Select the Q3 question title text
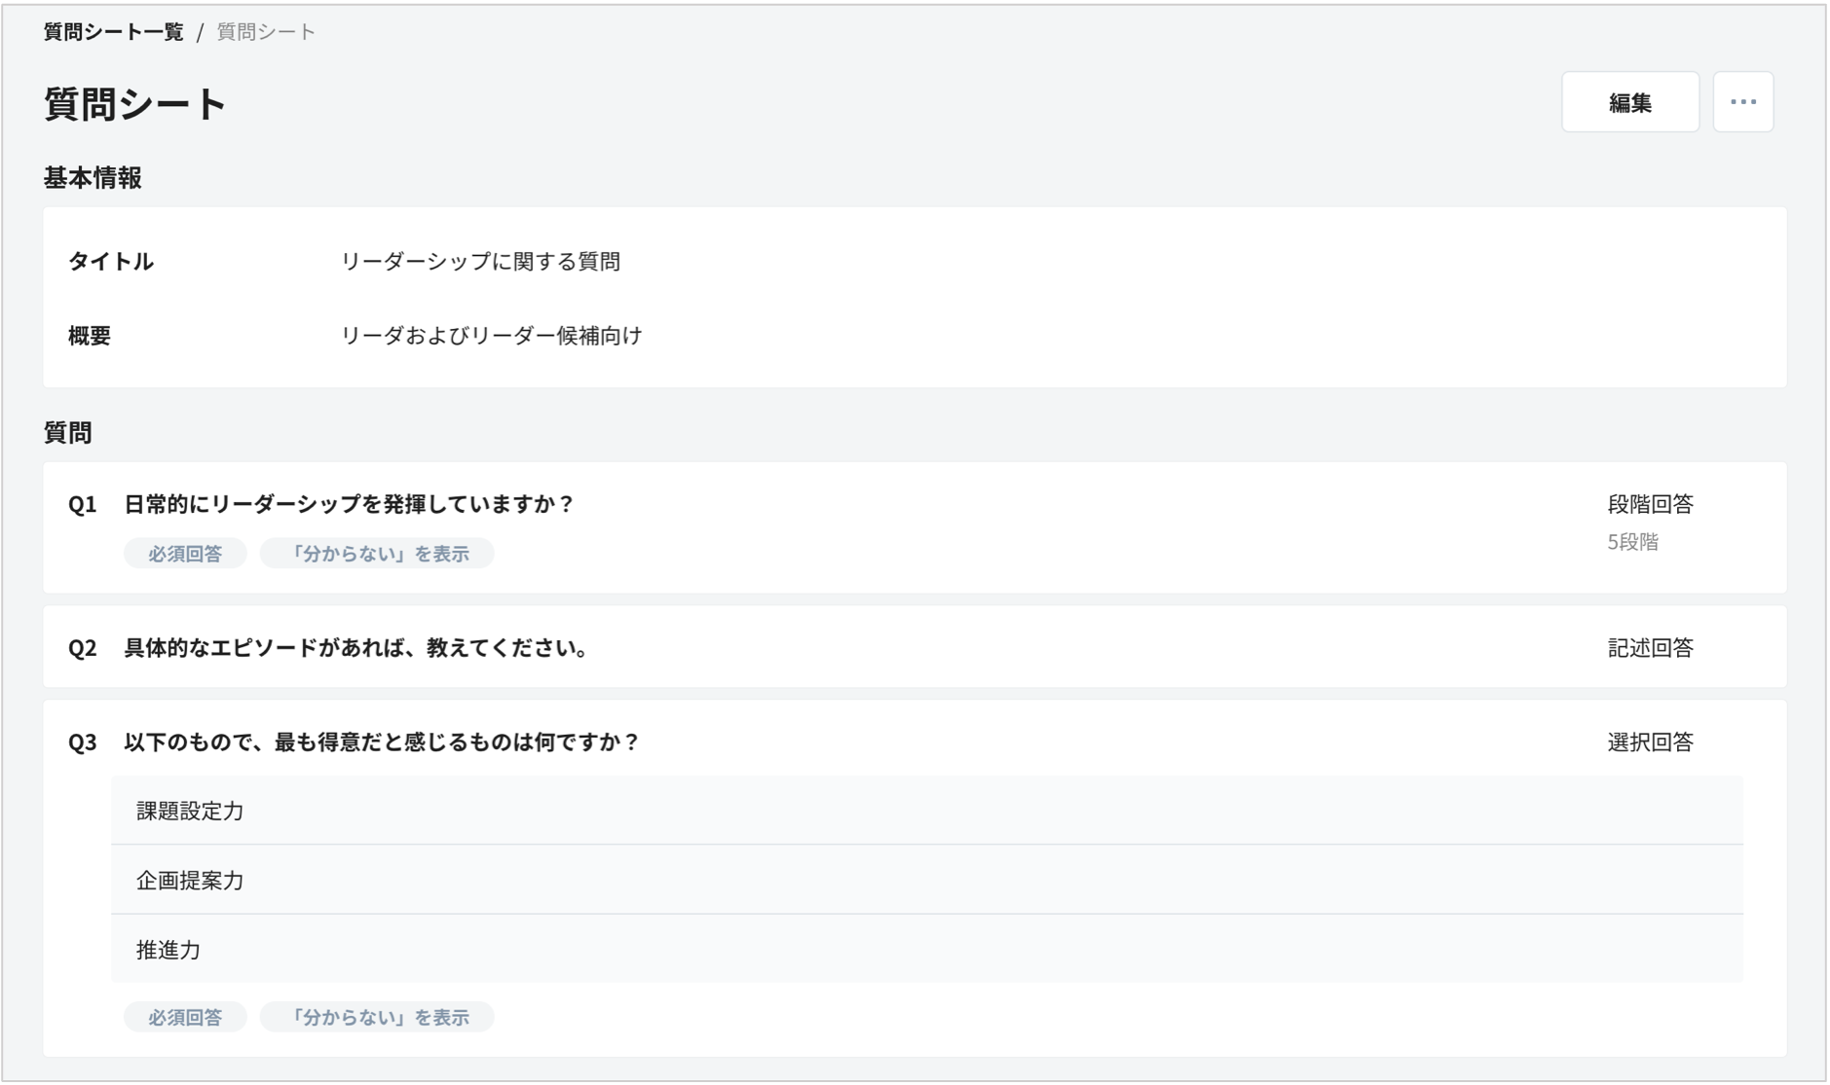Screen dimensions: 1830x1085 [382, 742]
